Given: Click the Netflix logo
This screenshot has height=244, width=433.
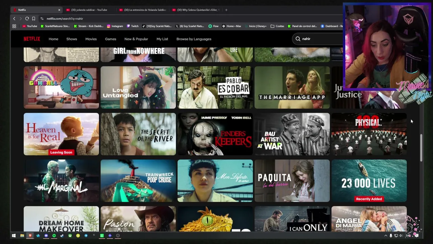Looking at the screenshot, I should 32,39.
